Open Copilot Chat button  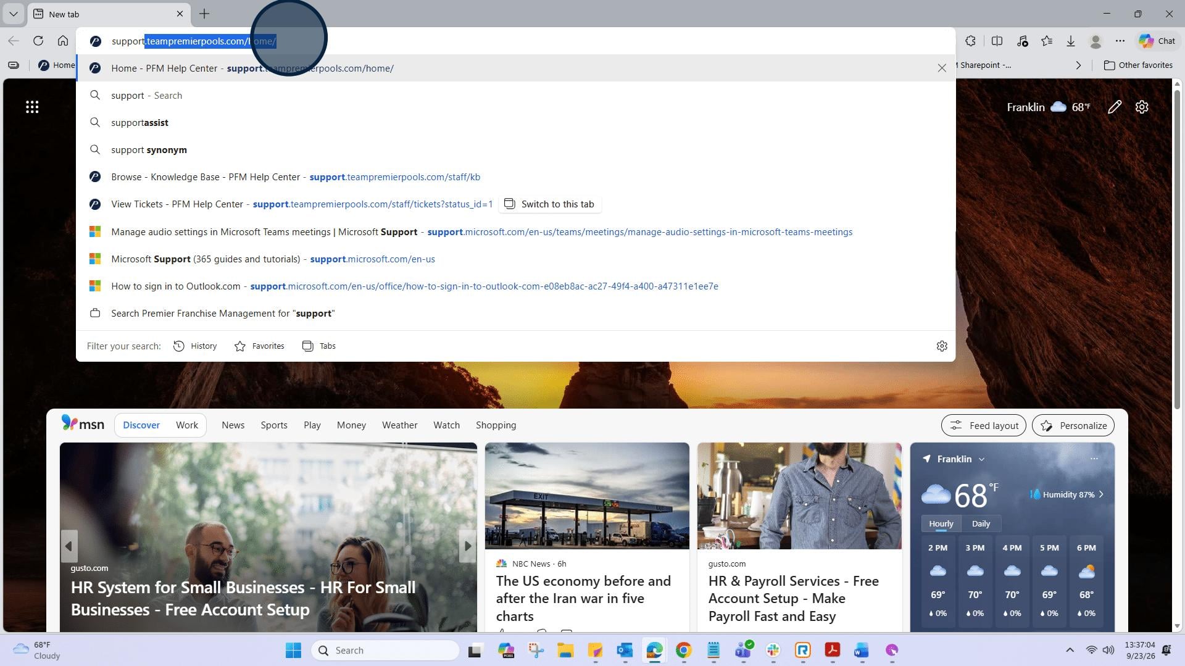[1157, 41]
